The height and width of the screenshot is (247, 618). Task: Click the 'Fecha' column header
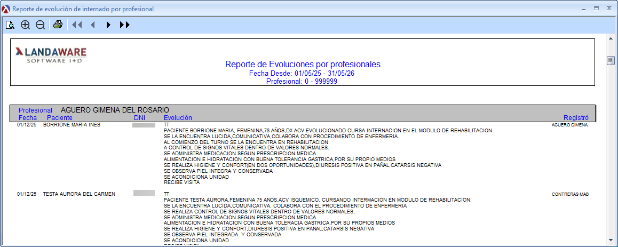[28, 117]
